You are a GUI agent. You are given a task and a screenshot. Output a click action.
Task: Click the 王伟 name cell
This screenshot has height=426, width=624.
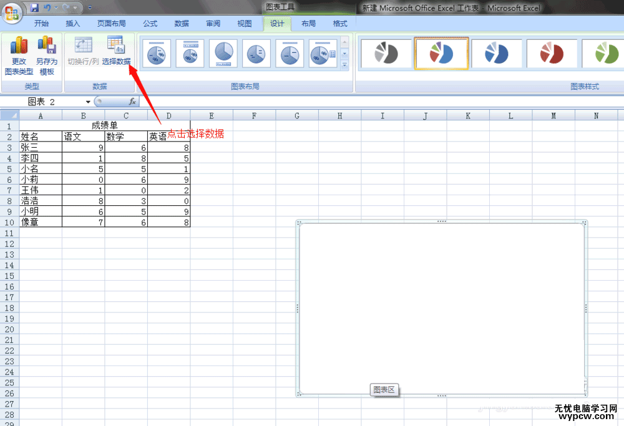coord(41,190)
